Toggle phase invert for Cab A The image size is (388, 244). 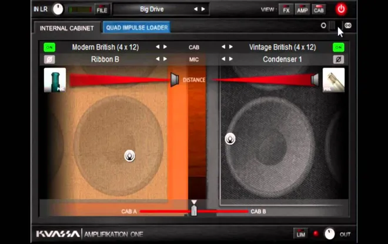pyautogui.click(x=49, y=59)
